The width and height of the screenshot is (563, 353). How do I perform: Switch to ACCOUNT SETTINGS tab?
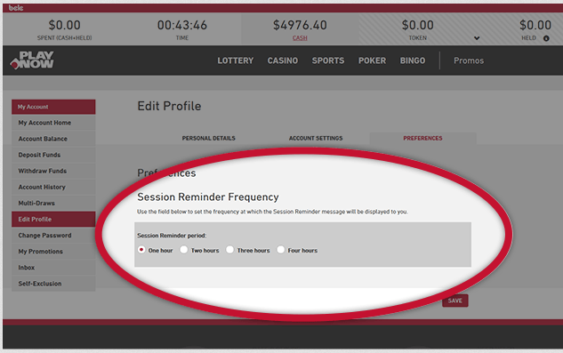(316, 138)
